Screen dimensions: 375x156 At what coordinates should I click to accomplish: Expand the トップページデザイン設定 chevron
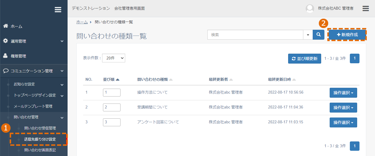(62, 96)
